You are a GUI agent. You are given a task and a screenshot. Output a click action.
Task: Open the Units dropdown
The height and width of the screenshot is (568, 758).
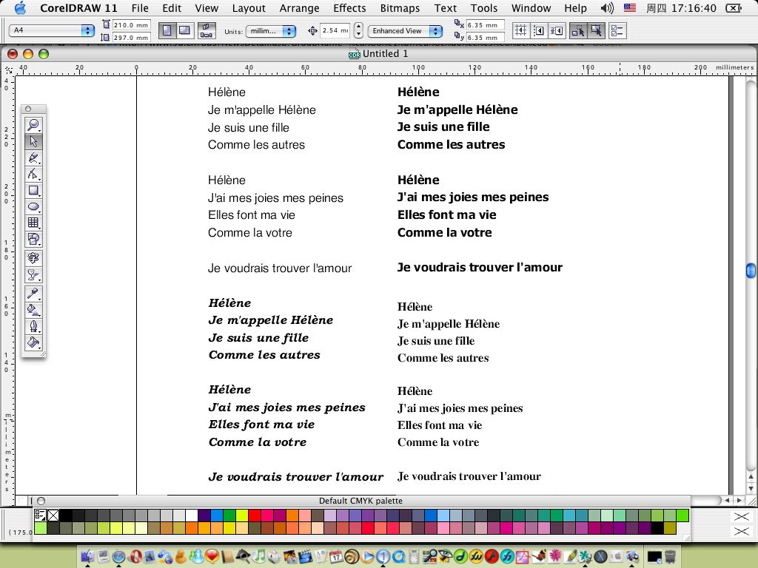pyautogui.click(x=271, y=31)
